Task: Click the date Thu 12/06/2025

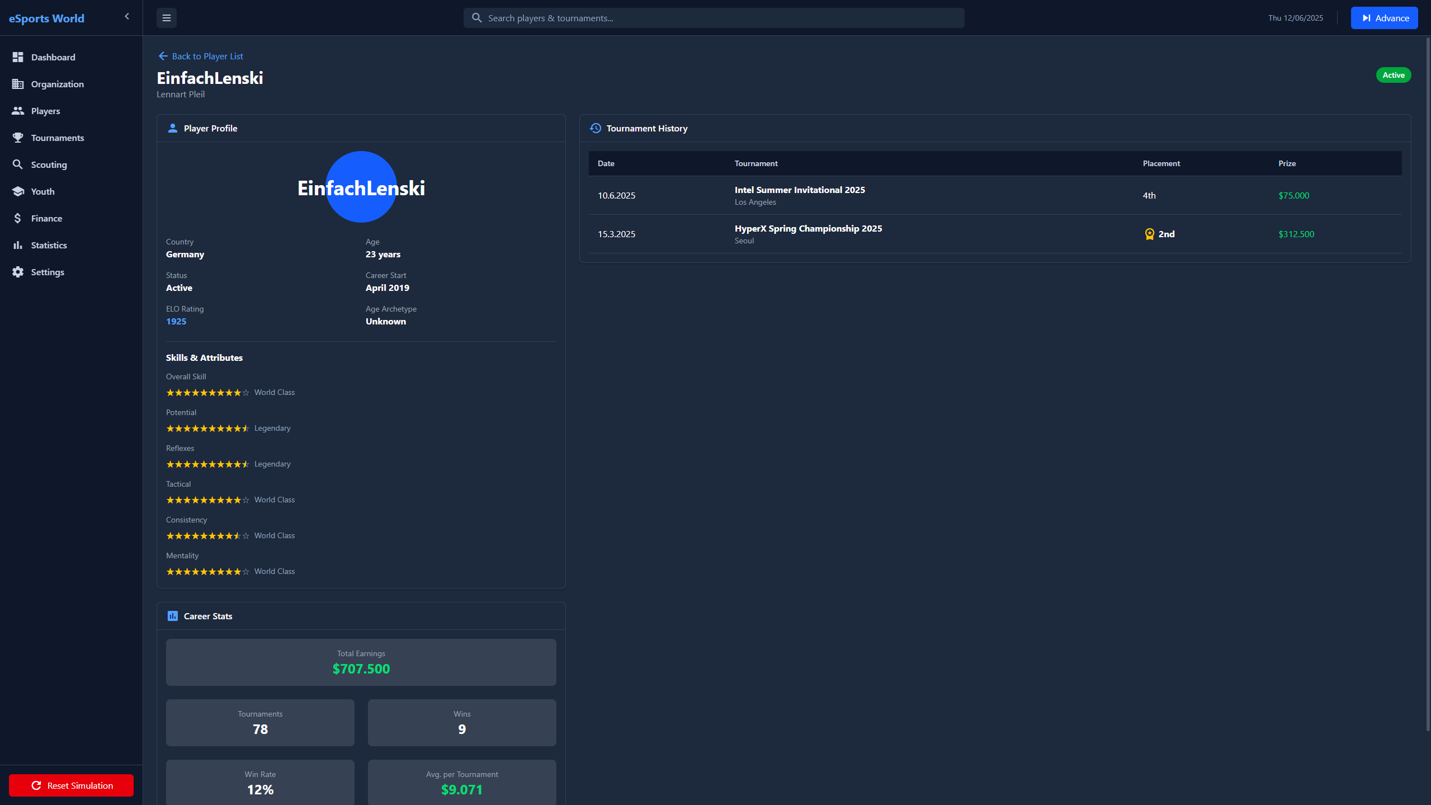Action: 1296,18
